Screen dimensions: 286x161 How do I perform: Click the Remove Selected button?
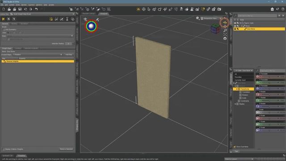66,149
